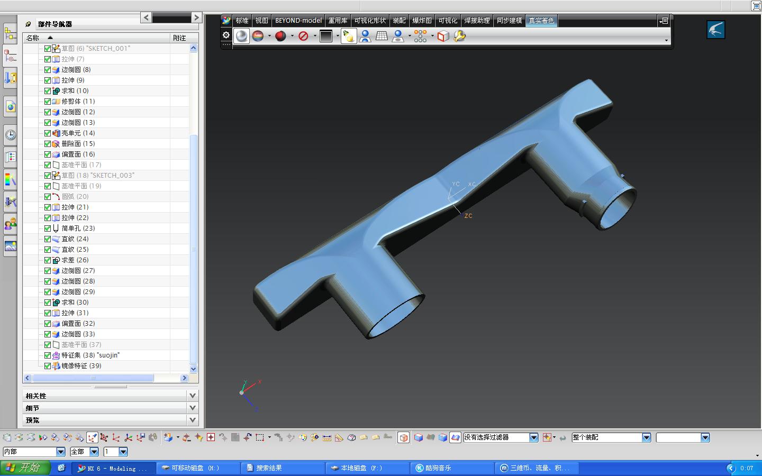762x476 pixels.
Task: Click the gold wrench preferences icon
Action: 459,36
